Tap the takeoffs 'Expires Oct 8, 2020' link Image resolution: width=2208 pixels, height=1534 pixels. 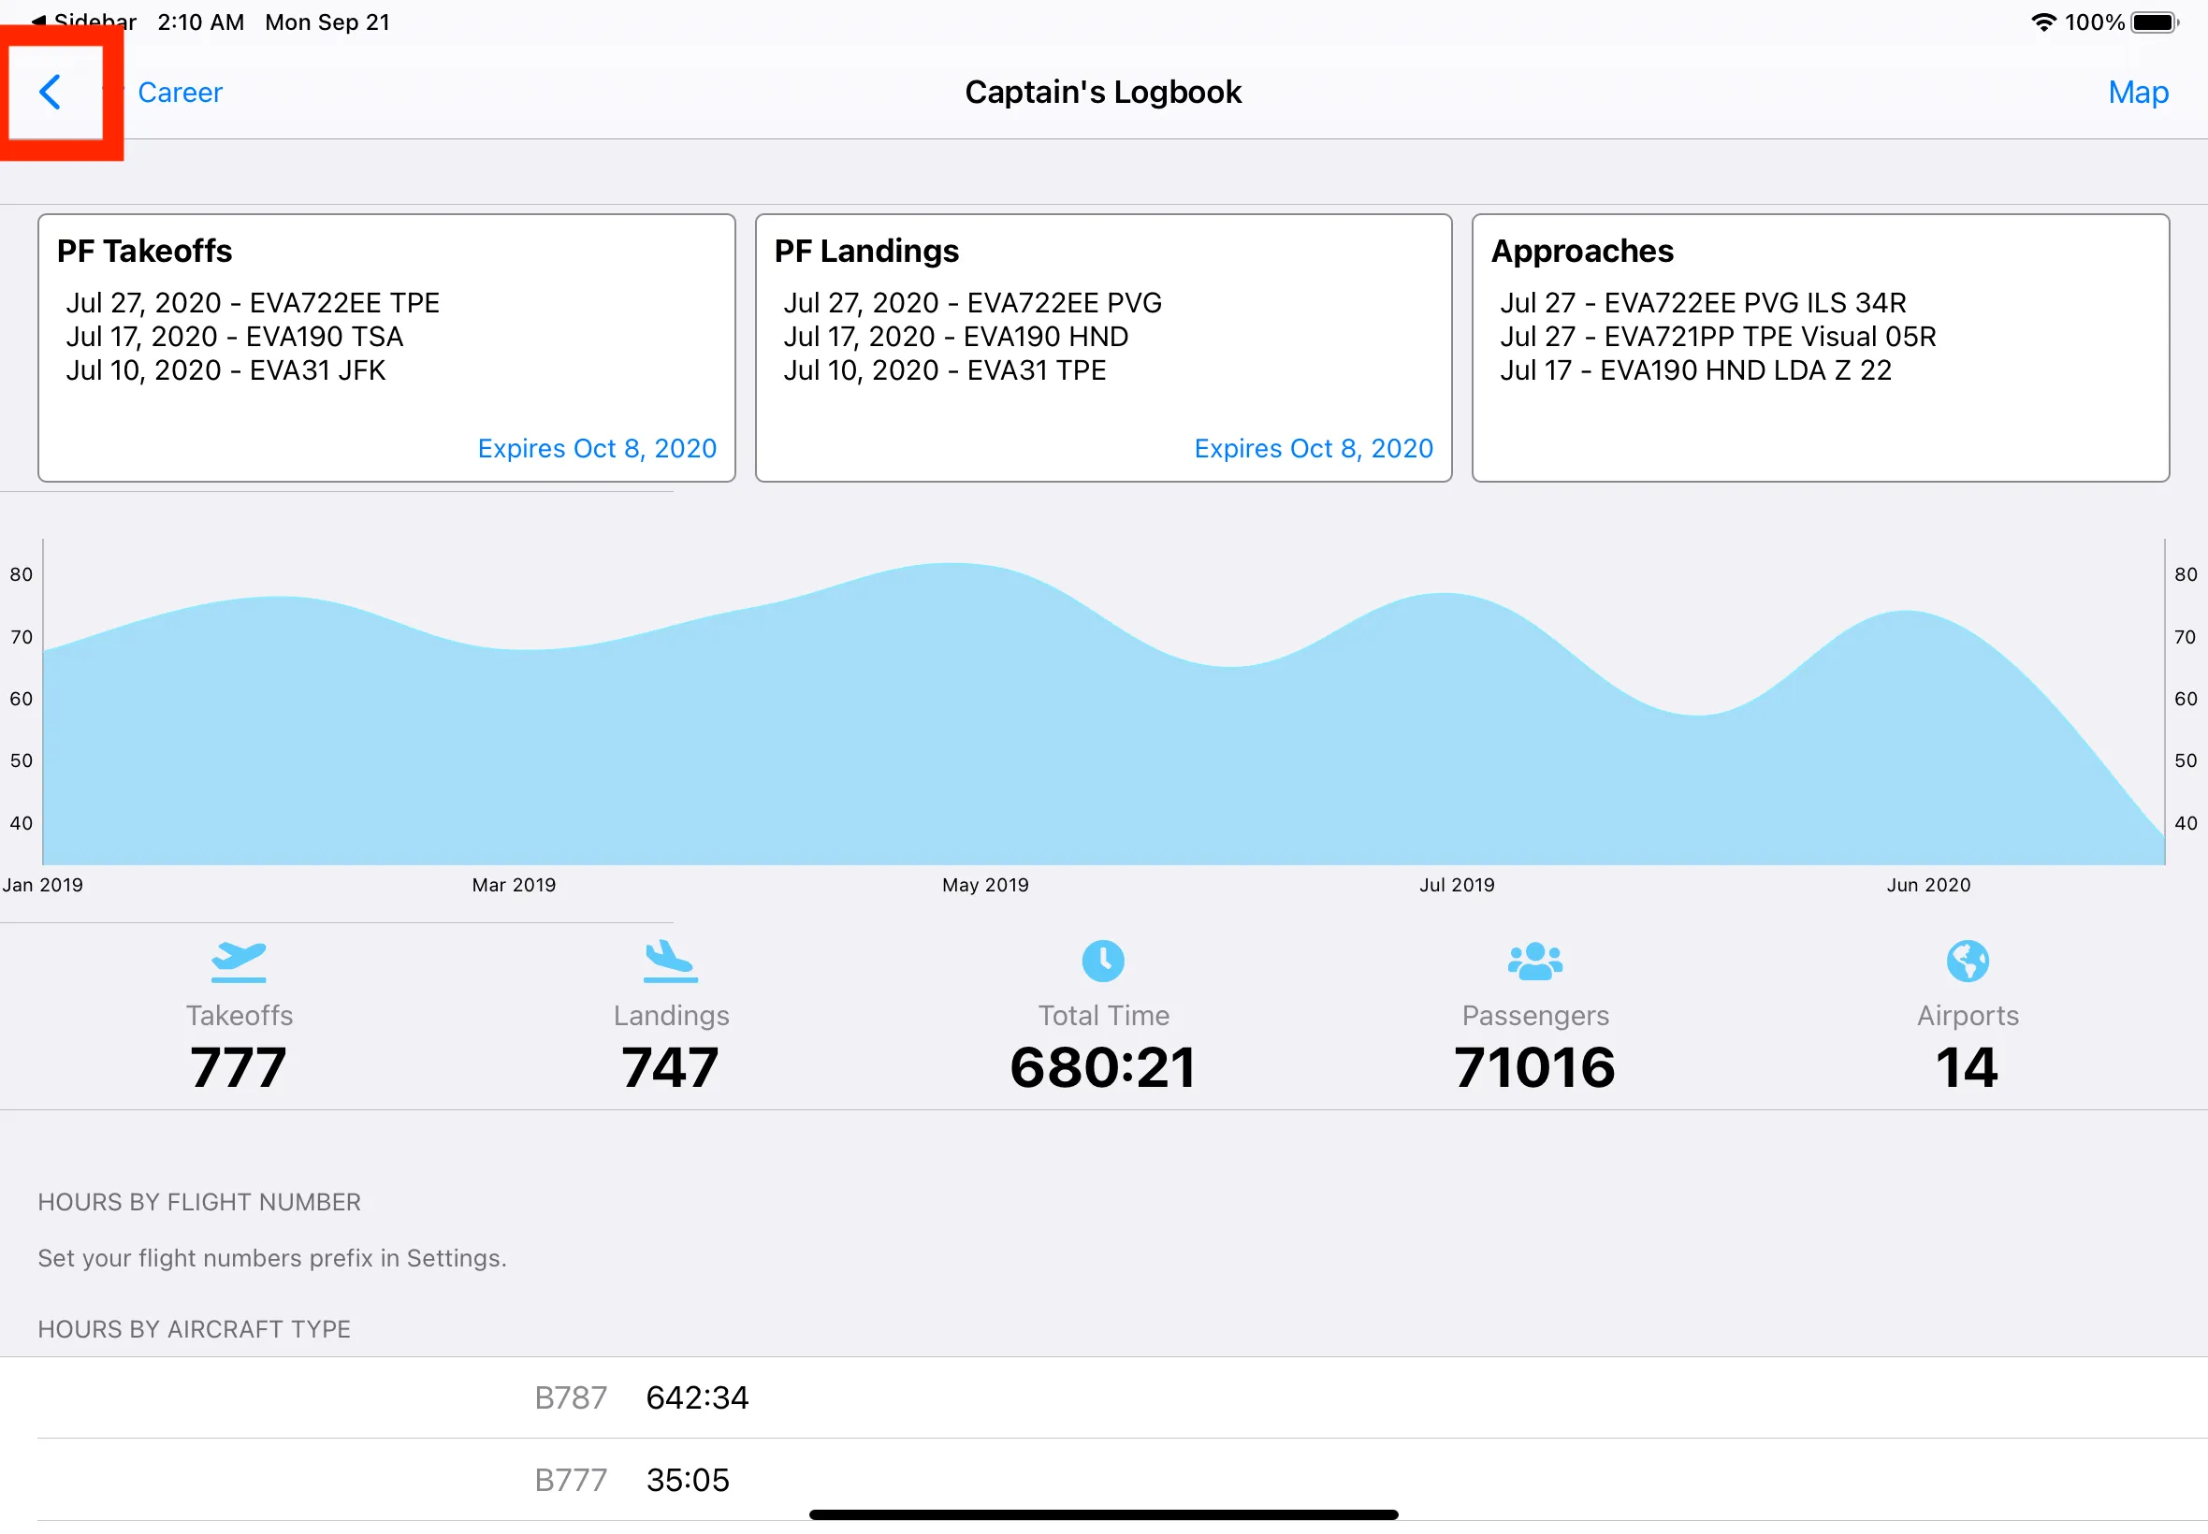coord(596,448)
